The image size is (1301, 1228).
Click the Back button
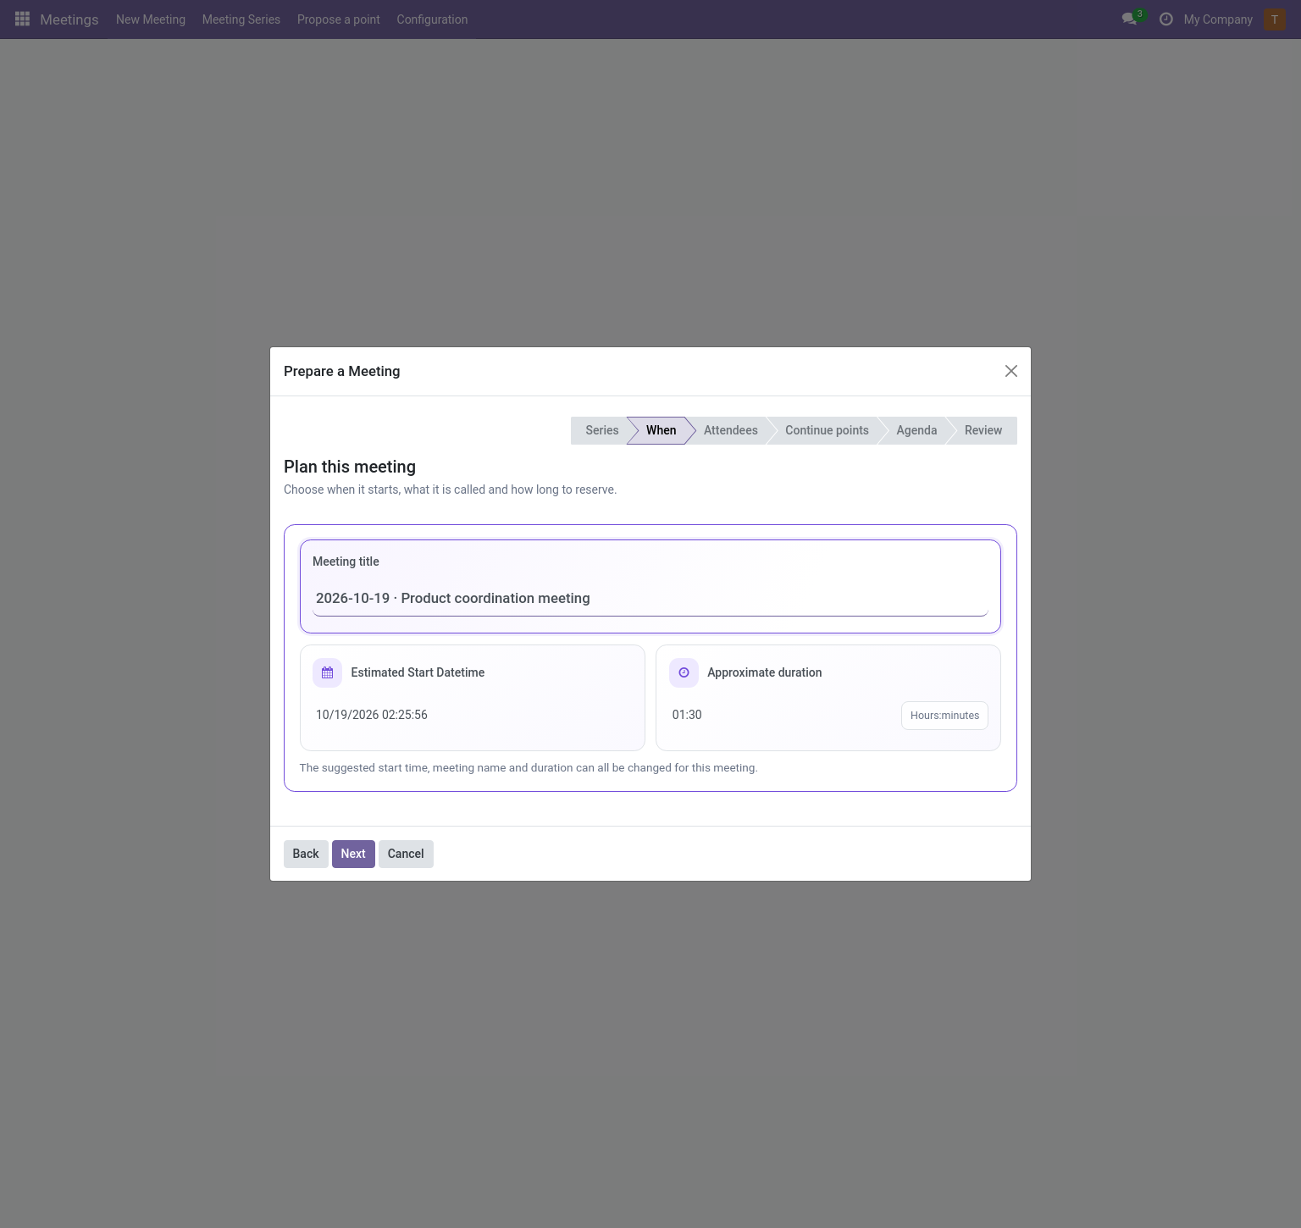point(306,854)
